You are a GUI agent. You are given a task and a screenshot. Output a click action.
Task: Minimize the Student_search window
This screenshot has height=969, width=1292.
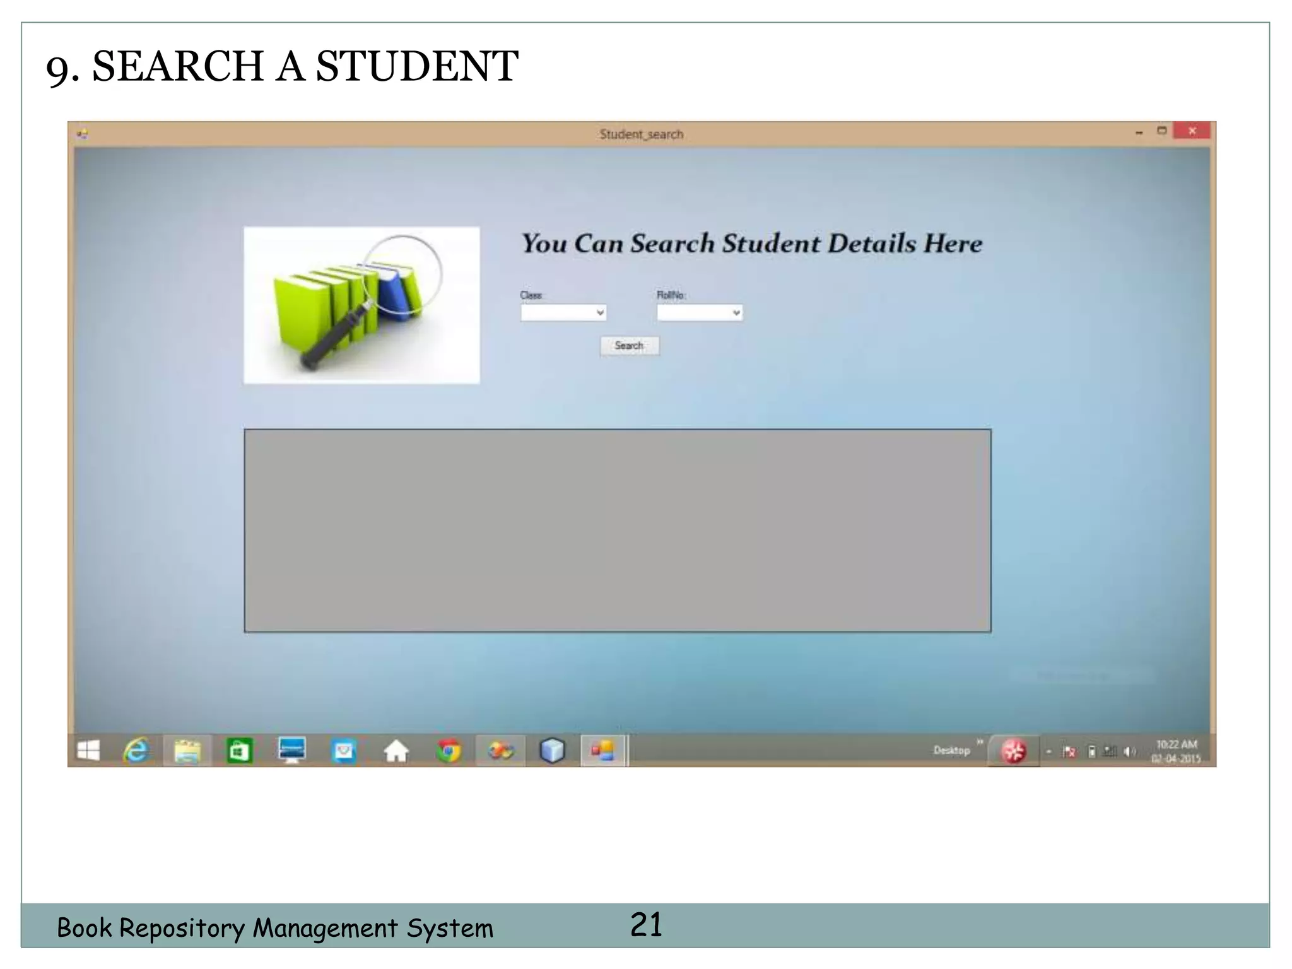[x=1139, y=132]
